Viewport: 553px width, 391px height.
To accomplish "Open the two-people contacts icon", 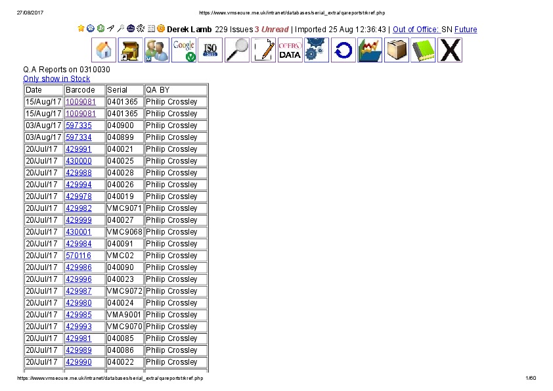I will pos(157,51).
